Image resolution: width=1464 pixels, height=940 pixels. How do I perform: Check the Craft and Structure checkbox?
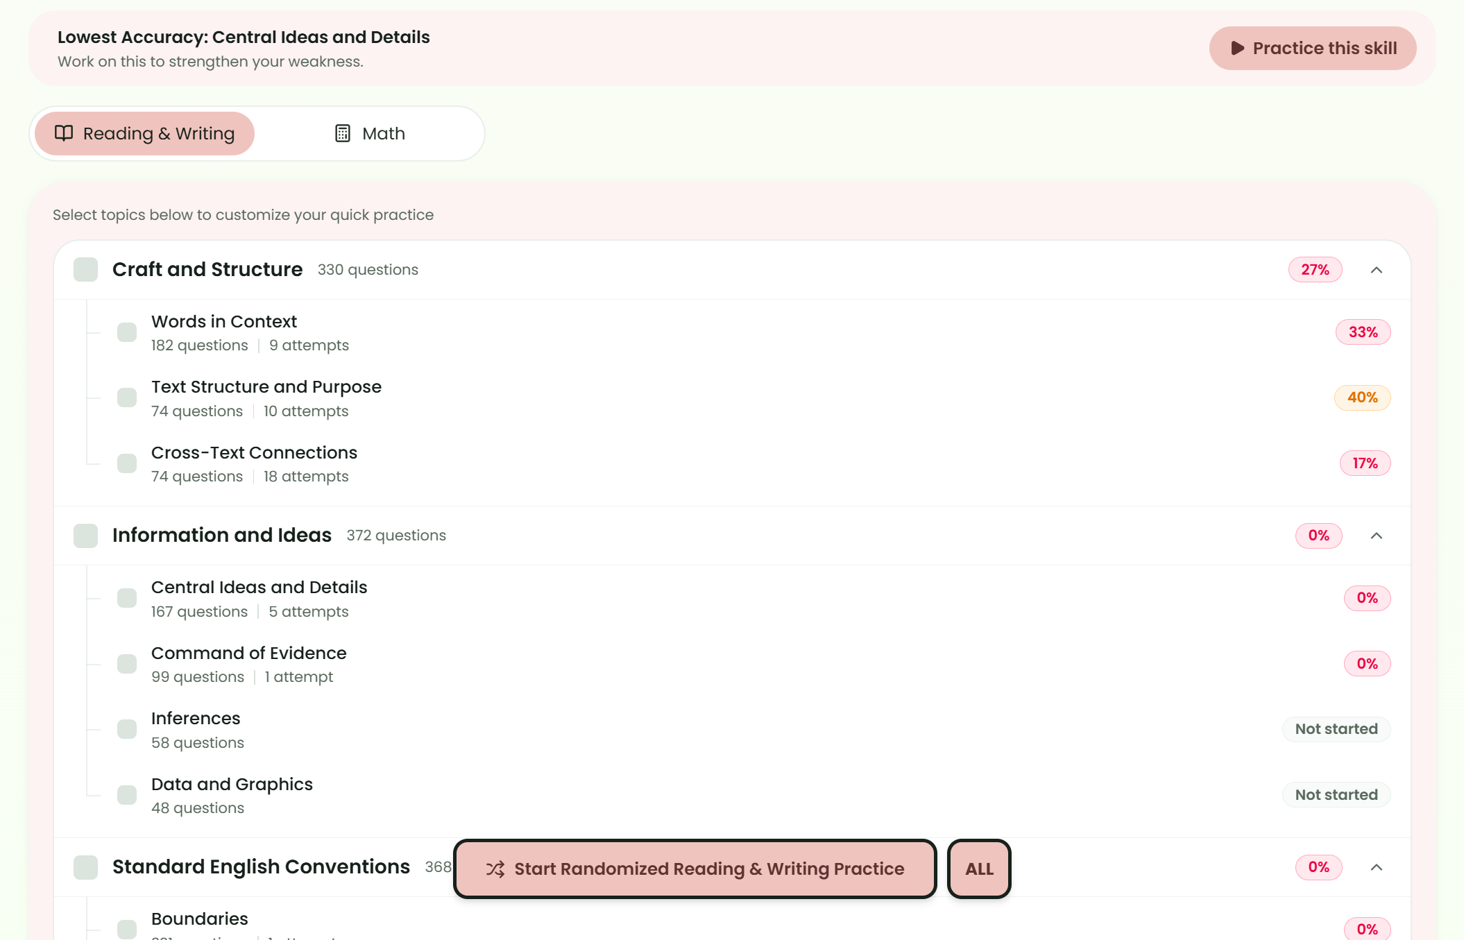pyautogui.click(x=86, y=270)
